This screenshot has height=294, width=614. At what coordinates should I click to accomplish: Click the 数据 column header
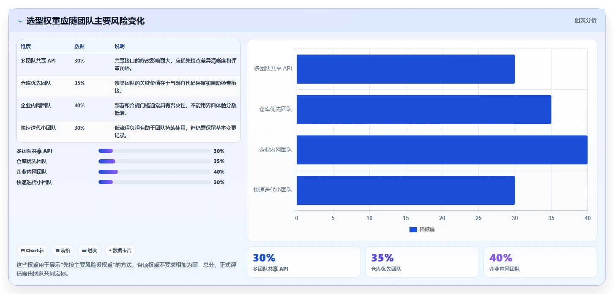coord(79,46)
